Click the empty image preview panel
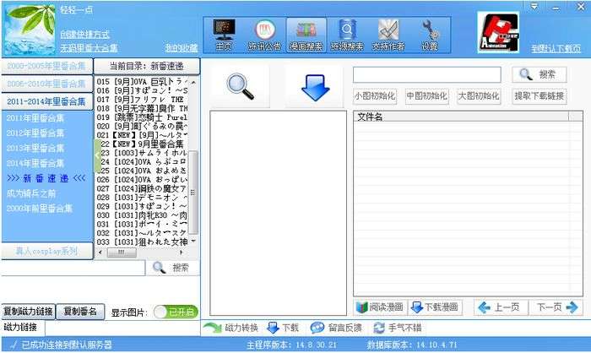Screen dimensions: 591x353 coord(278,213)
